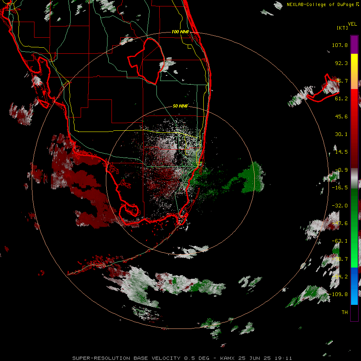The height and width of the screenshot is (361, 361).
Task: Pick the purple segment of the color bar
Action: [x=354, y=45]
